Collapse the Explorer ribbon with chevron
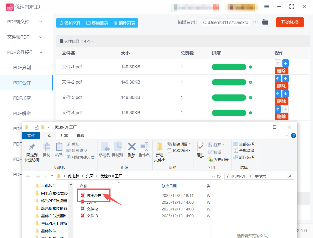 tap(287, 136)
